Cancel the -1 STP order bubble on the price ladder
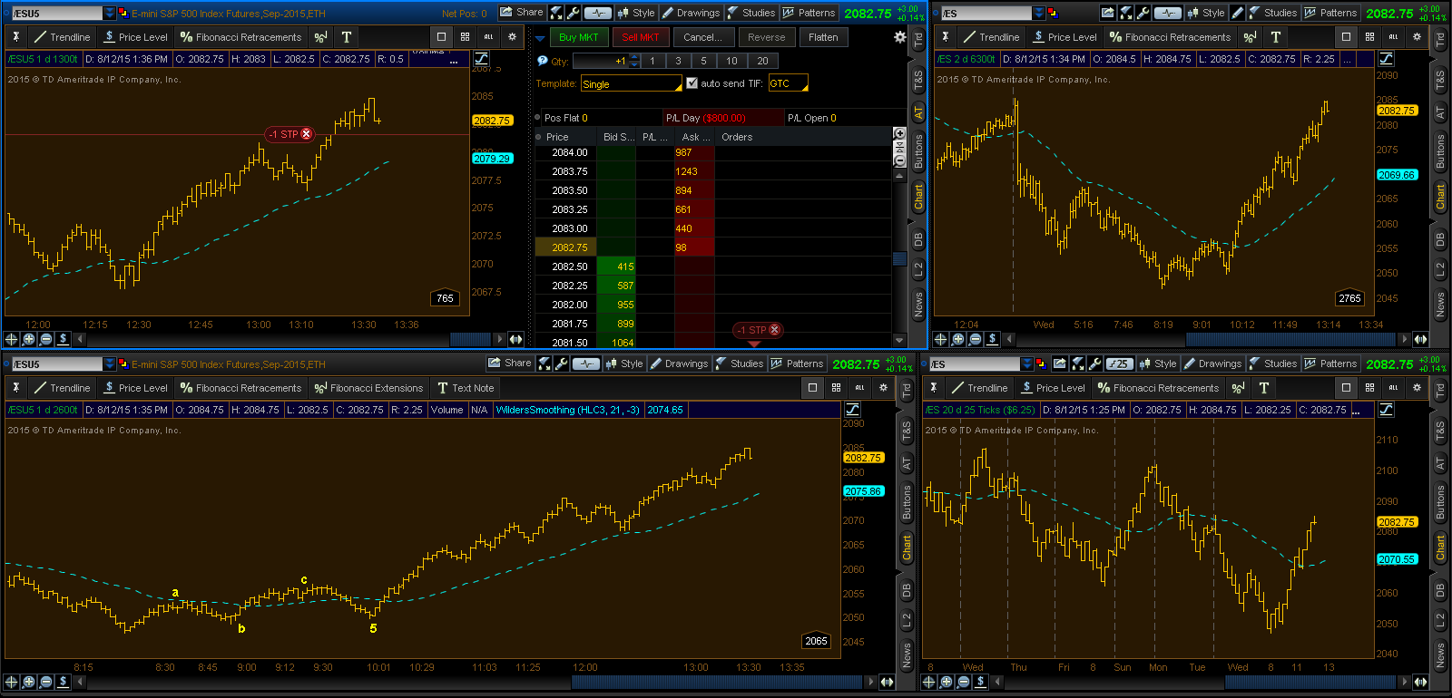The image size is (1452, 698). 775,330
